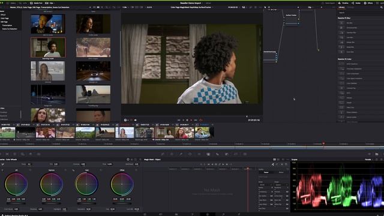Open the Motion Effects palette
This screenshot has width=384, height=216.
(38, 154)
